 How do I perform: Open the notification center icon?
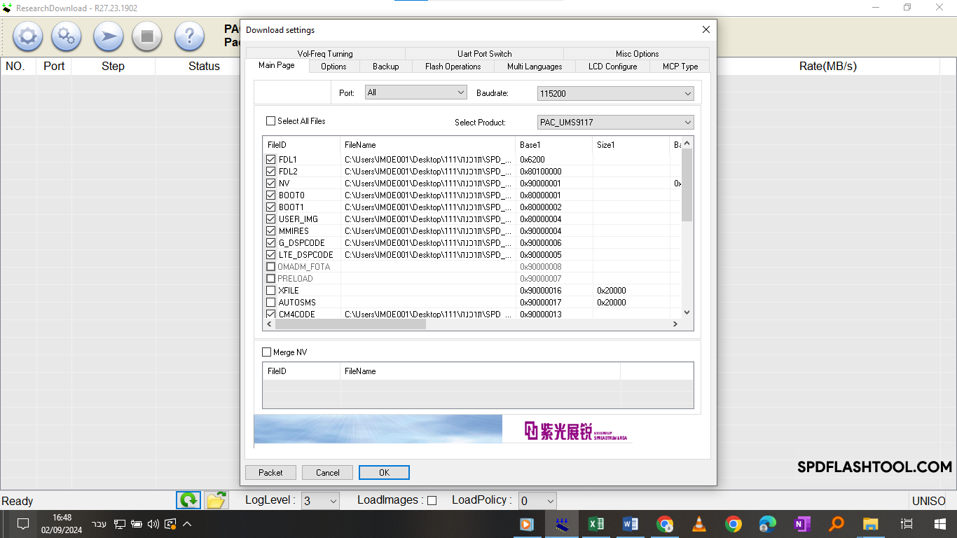pyautogui.click(x=23, y=524)
